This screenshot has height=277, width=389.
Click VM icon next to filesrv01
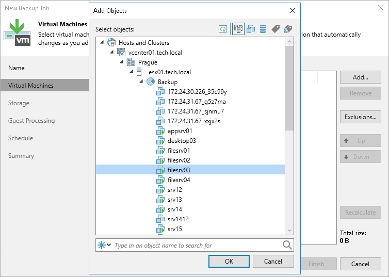pos(160,150)
